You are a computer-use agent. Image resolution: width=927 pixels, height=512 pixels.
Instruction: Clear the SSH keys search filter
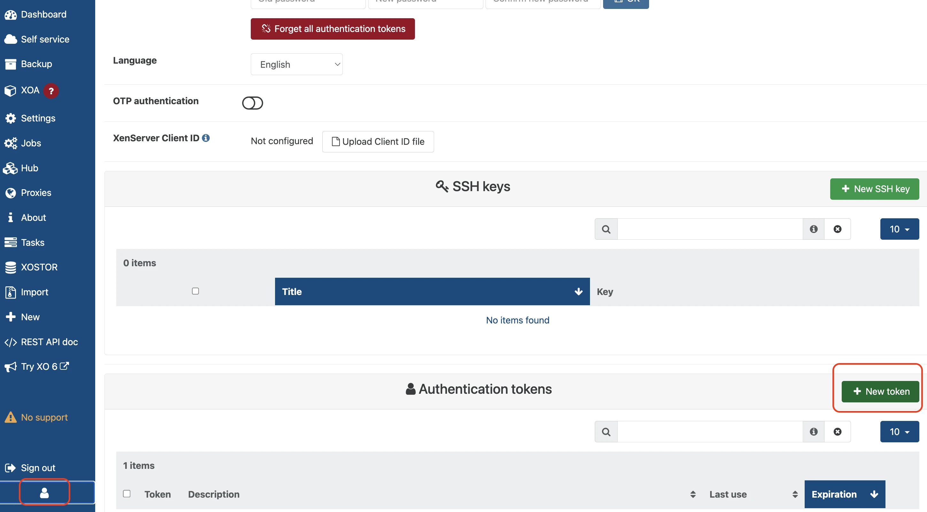837,229
